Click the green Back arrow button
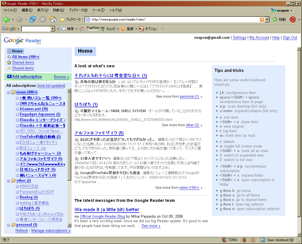The width and height of the screenshot is (302, 244). 6,19
